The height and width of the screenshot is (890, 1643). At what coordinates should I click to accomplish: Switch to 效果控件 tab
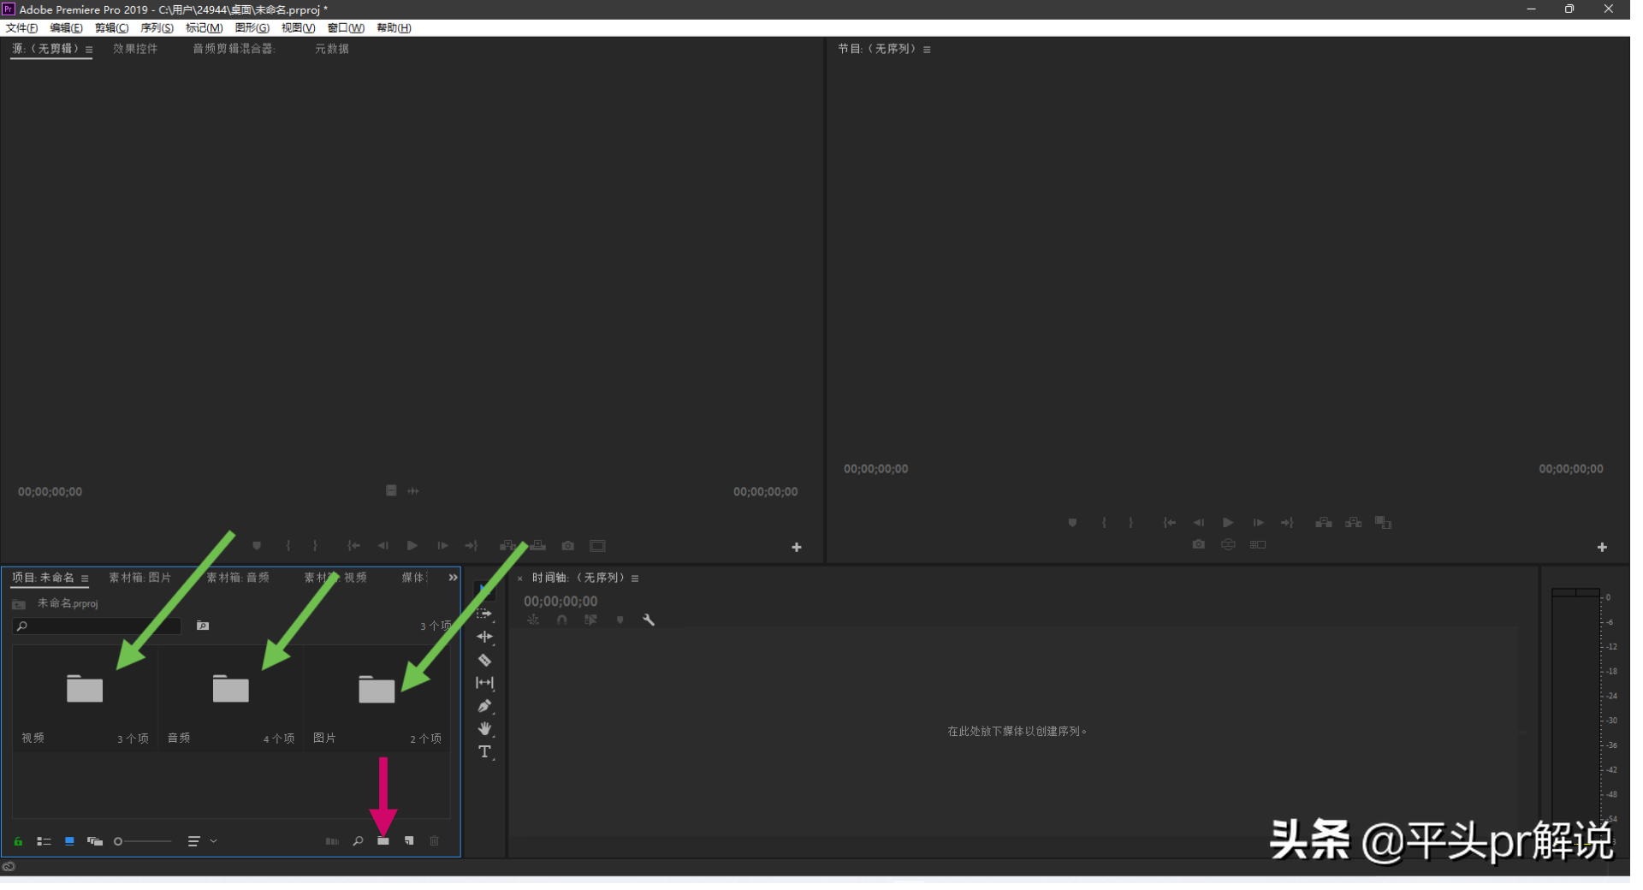click(137, 49)
